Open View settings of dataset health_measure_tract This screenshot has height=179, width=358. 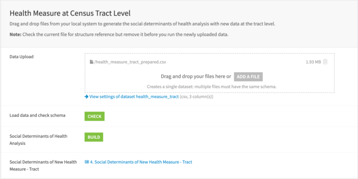coord(134,97)
